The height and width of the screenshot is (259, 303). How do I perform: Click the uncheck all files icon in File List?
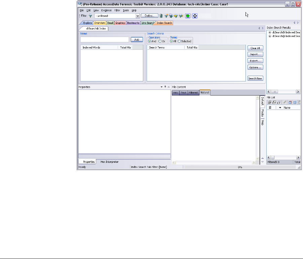click(274, 103)
